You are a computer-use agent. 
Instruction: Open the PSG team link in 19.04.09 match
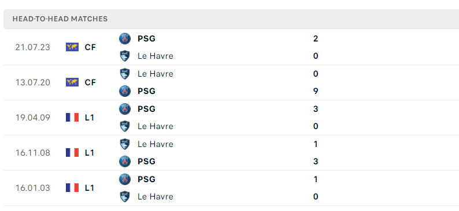(x=146, y=109)
